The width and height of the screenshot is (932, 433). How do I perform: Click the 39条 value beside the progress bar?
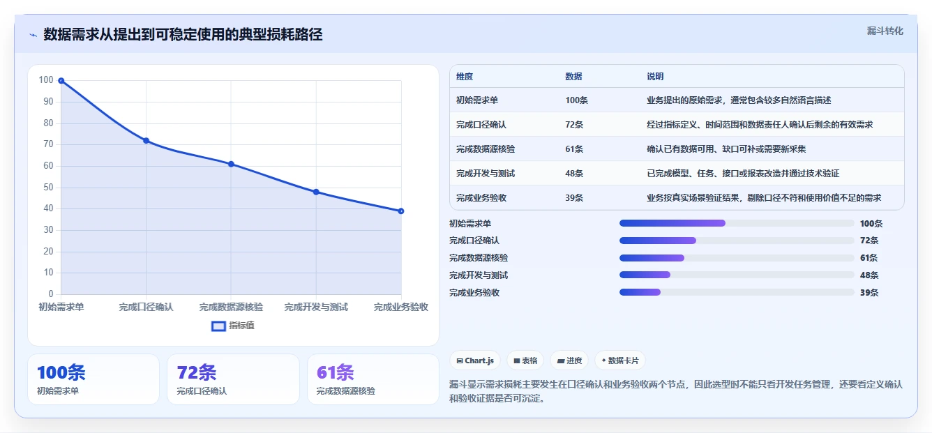869,293
